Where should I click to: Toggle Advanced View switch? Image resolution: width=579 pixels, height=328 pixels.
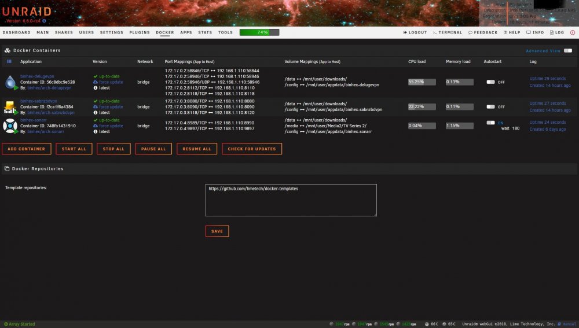pyautogui.click(x=568, y=50)
